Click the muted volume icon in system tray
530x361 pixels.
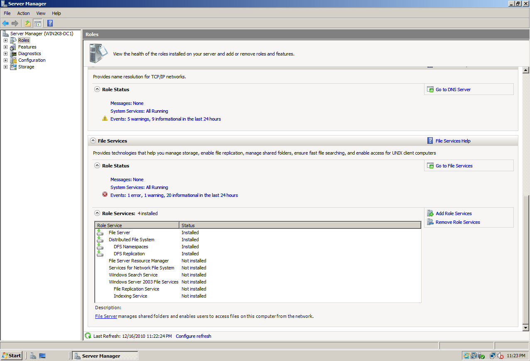pyautogui.click(x=501, y=355)
